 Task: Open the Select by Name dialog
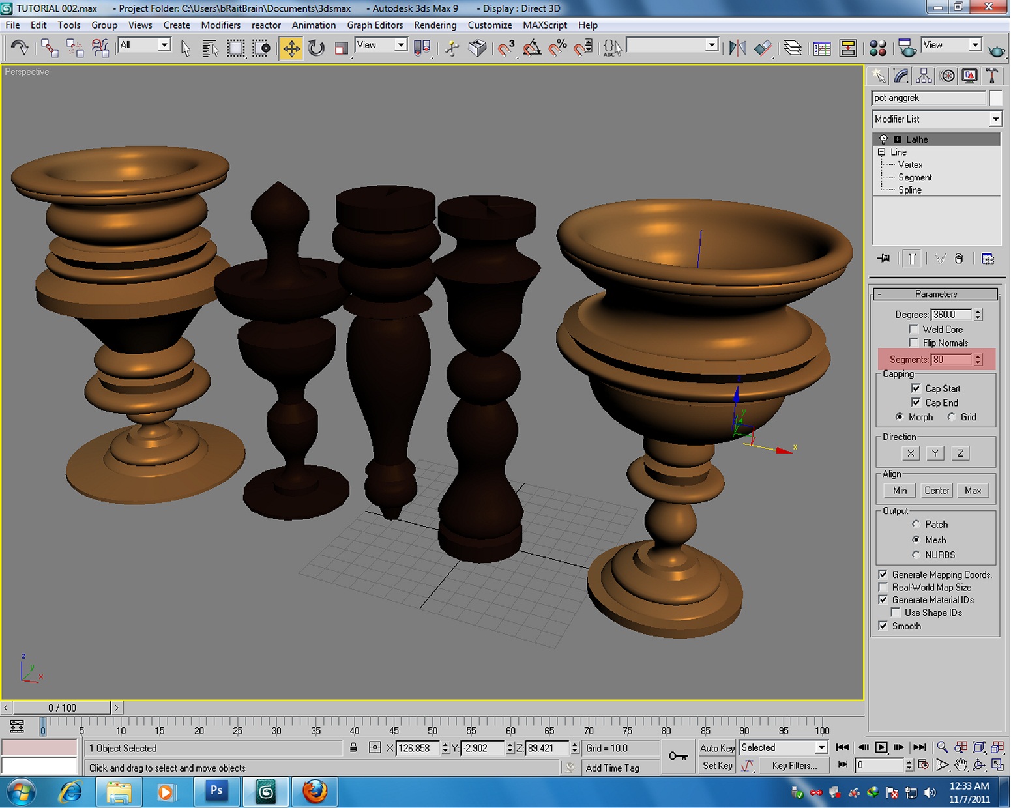210,48
